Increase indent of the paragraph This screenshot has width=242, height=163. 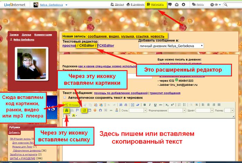click(x=196, y=105)
